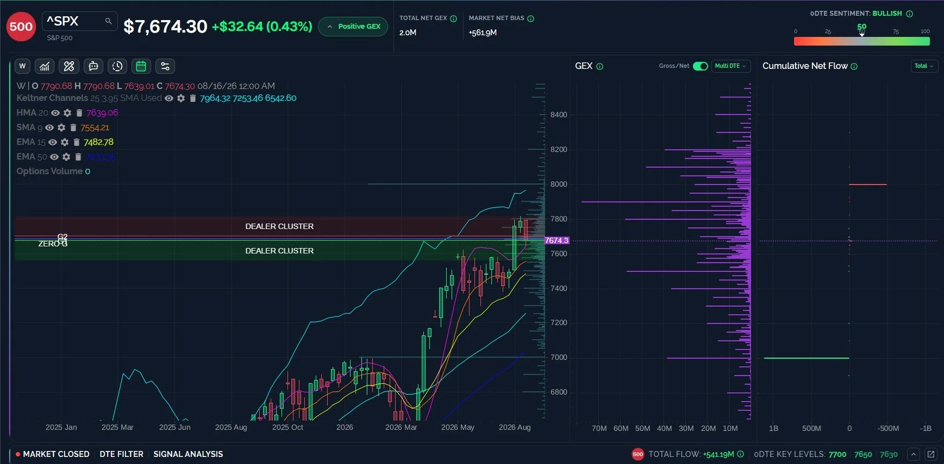
Task: Open Keltner Channels settings gear
Action: pos(181,98)
